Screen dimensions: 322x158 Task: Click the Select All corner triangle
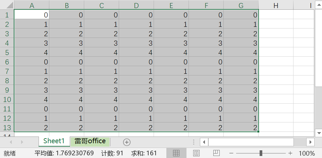click(7, 4)
